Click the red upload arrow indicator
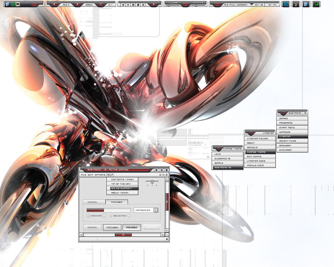334x267 pixels. [x=77, y=4]
